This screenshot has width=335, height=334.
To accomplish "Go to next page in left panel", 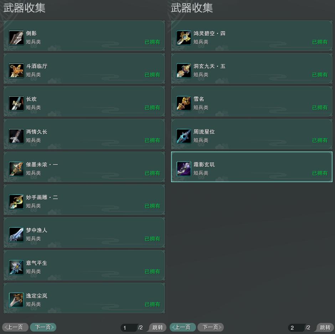I will coord(43,327).
